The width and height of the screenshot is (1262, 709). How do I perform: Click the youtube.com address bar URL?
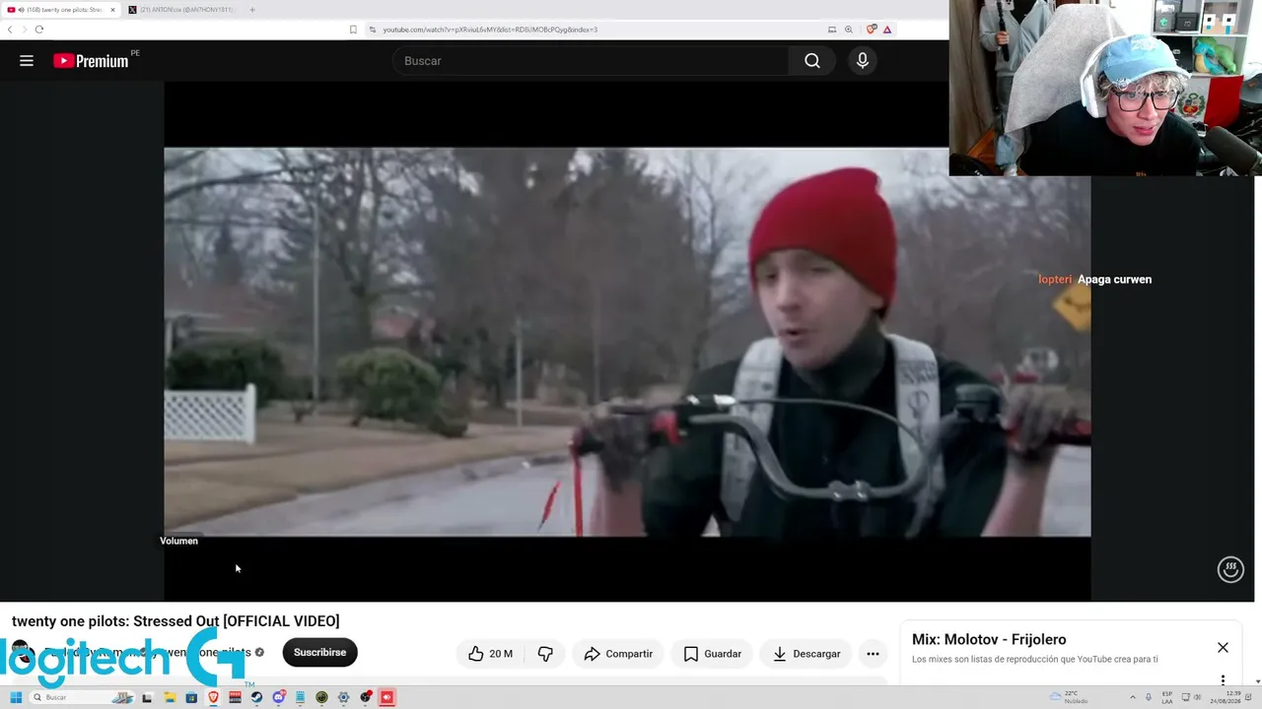490,30
